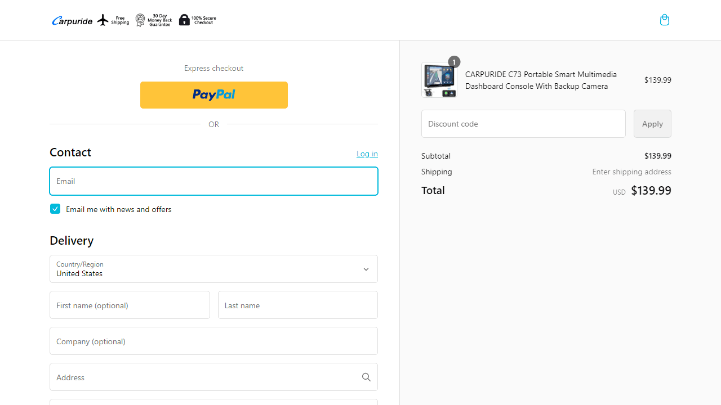
Task: Click the Free Shipping airplane icon
Action: pos(103,20)
